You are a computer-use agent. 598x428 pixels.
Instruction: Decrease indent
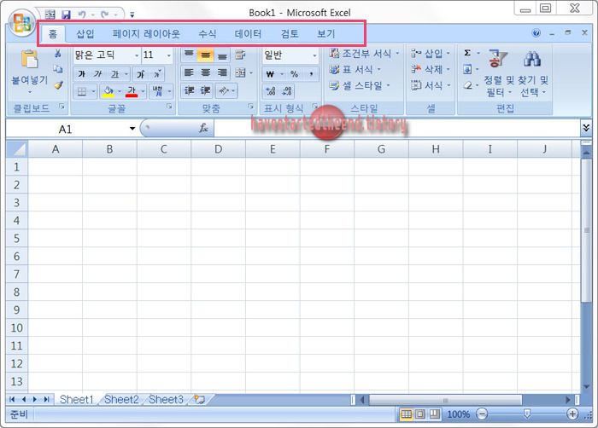pyautogui.click(x=189, y=90)
